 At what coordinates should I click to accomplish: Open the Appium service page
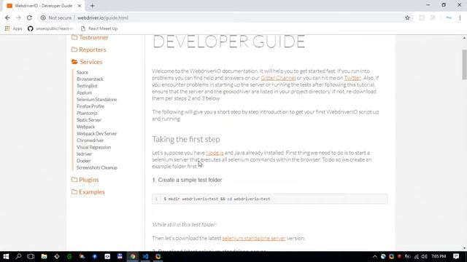point(85,92)
